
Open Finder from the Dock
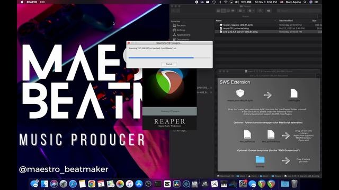pyautogui.click(x=44, y=184)
